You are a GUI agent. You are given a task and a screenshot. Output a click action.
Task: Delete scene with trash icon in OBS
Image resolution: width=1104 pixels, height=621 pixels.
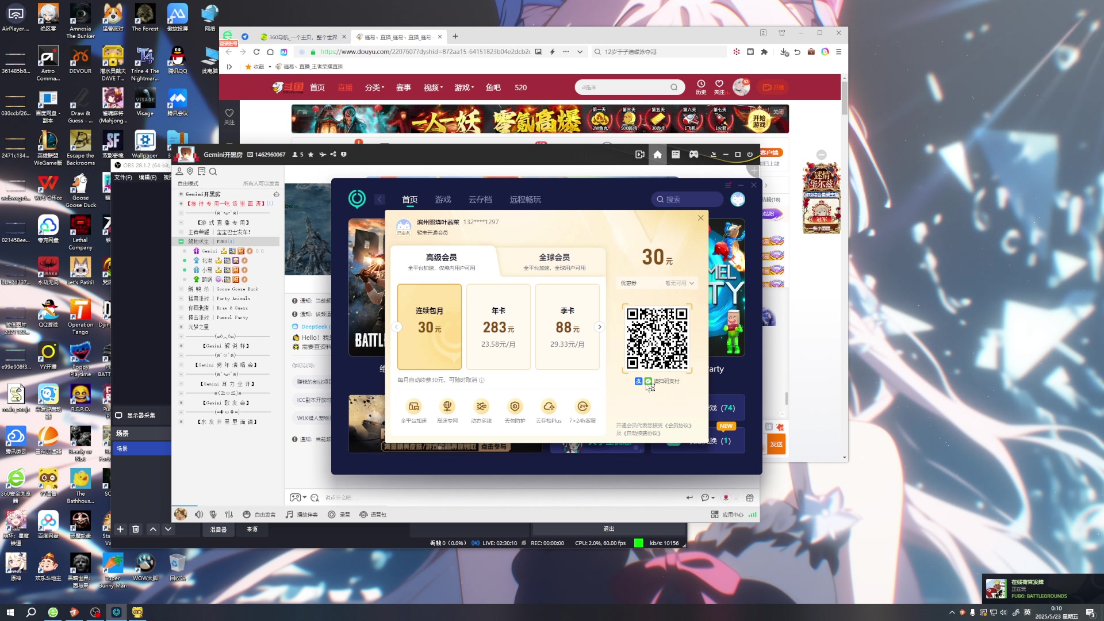[x=136, y=529]
